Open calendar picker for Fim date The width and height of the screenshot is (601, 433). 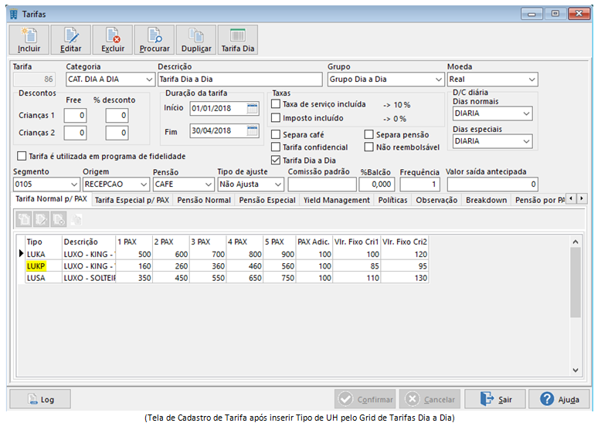pos(253,132)
